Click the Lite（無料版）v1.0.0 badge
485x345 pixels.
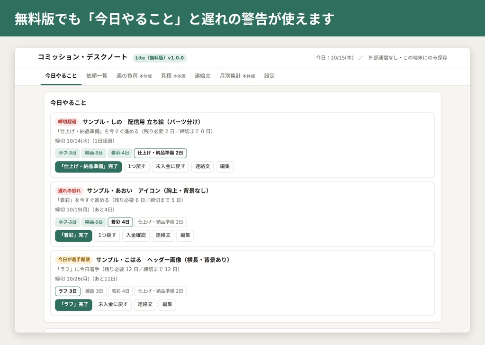(160, 58)
